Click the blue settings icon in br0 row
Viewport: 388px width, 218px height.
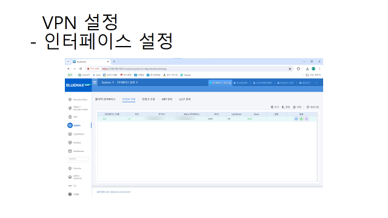[296, 119]
